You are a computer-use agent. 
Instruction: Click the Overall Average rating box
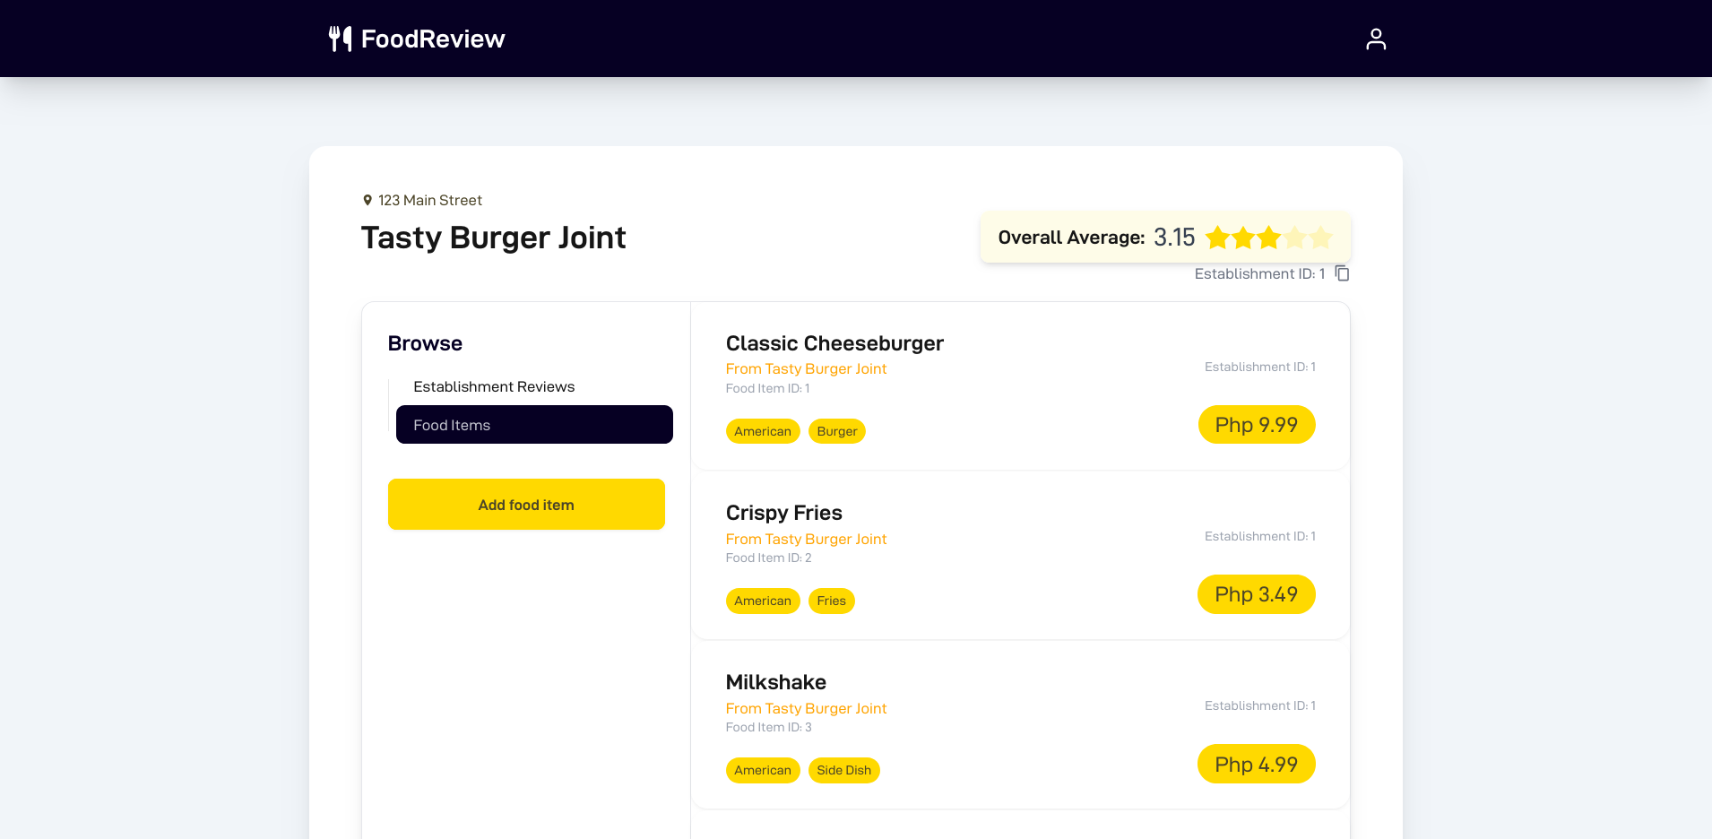pos(1164,237)
